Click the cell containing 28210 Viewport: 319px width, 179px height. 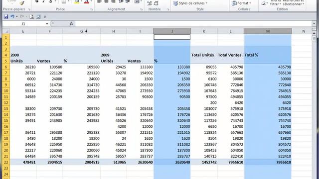(x=23, y=67)
